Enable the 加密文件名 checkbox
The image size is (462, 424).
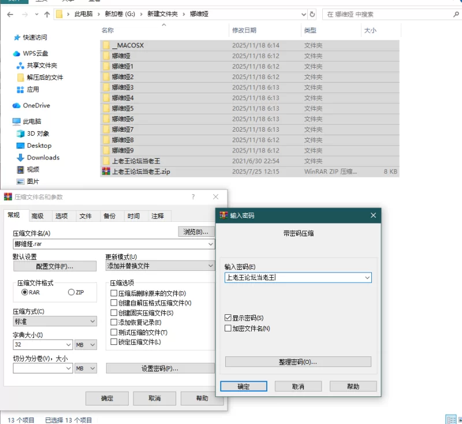(228, 329)
